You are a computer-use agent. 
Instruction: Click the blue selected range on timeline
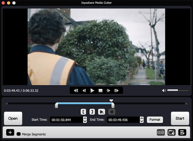pyautogui.click(x=85, y=104)
